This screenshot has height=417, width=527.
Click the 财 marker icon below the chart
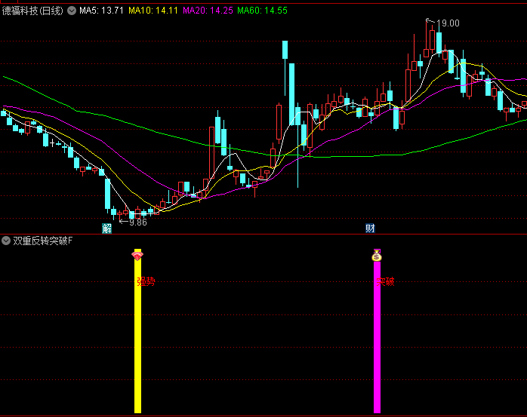[x=370, y=228]
